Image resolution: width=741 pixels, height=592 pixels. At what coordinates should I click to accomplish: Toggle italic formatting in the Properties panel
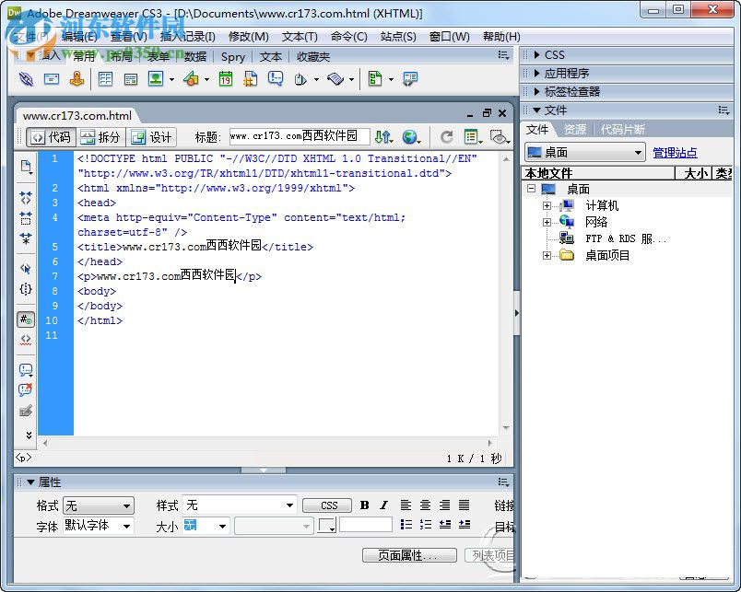[x=383, y=505]
